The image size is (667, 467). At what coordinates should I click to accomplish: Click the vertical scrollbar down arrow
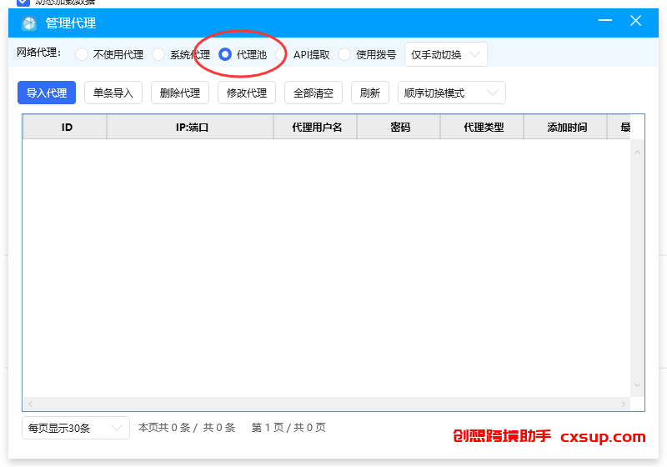pos(637,385)
